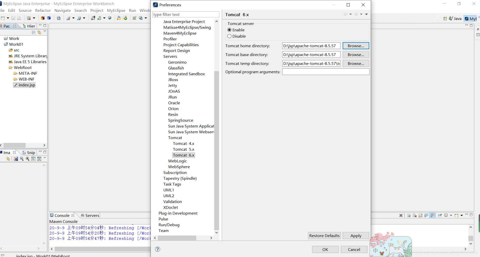This screenshot has width=480, height=257.
Task: Open the New file wizard dropdown arrow
Action: tap(8, 18)
